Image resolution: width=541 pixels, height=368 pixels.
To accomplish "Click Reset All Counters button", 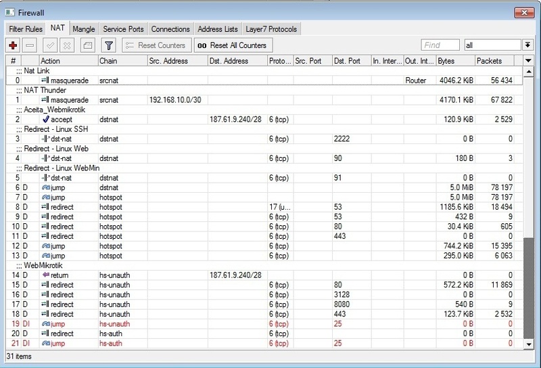I will pyautogui.click(x=233, y=45).
